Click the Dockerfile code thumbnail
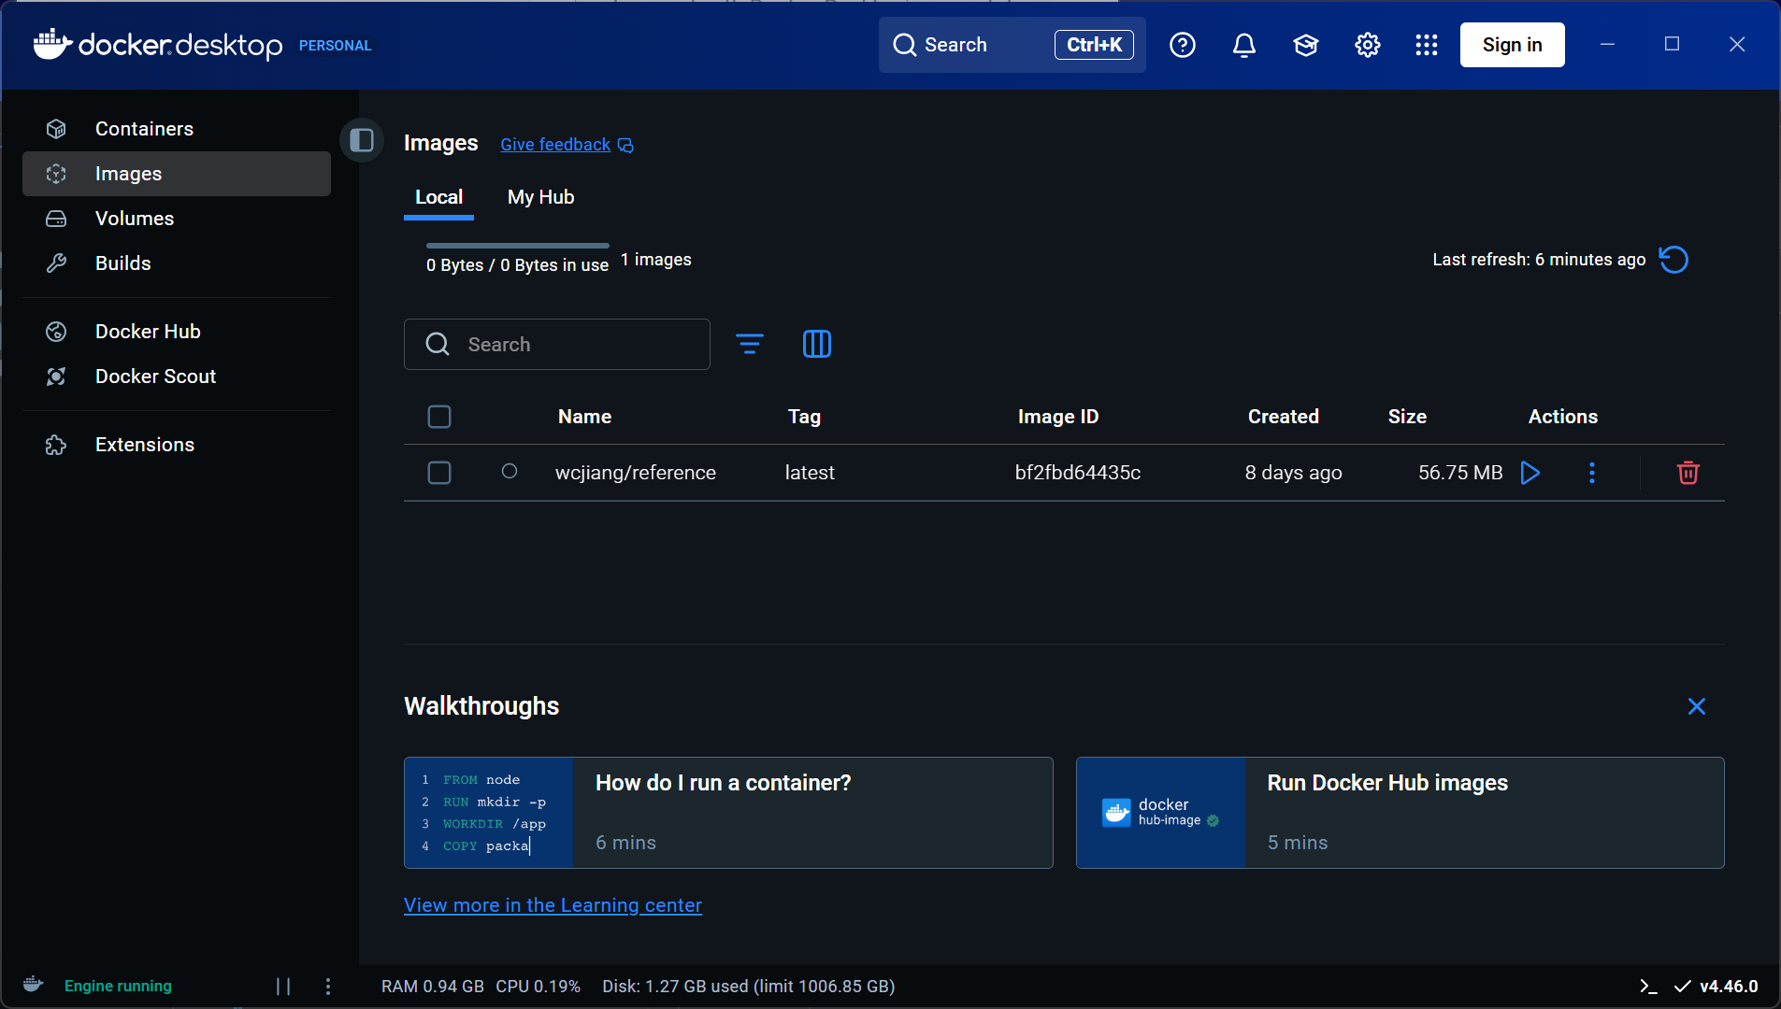 (489, 813)
